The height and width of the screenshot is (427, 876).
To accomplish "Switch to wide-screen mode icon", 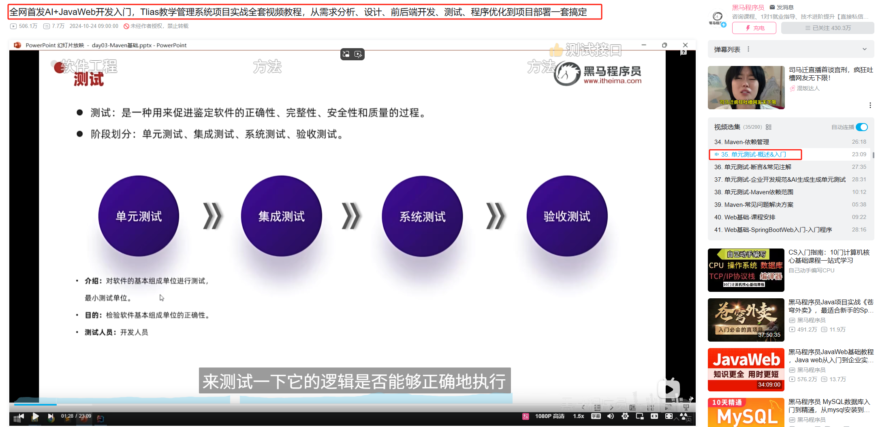I will point(654,416).
